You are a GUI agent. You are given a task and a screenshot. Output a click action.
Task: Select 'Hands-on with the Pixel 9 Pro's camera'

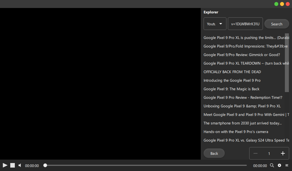pos(246,132)
